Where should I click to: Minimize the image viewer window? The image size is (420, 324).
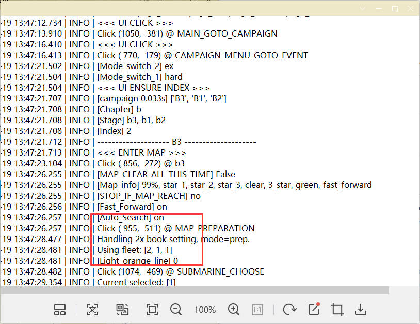point(379,9)
